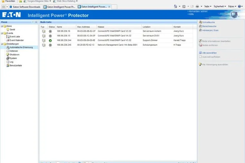Click the error status icon of 166.99.236.245
This screenshot has width=245, height=163.
pyautogui.click(x=50, y=45)
